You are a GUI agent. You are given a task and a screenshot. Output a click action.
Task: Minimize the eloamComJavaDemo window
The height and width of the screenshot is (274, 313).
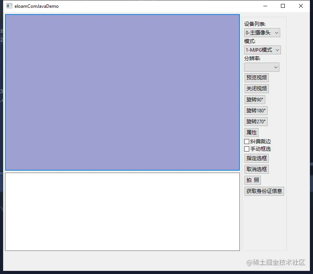(x=265, y=6)
